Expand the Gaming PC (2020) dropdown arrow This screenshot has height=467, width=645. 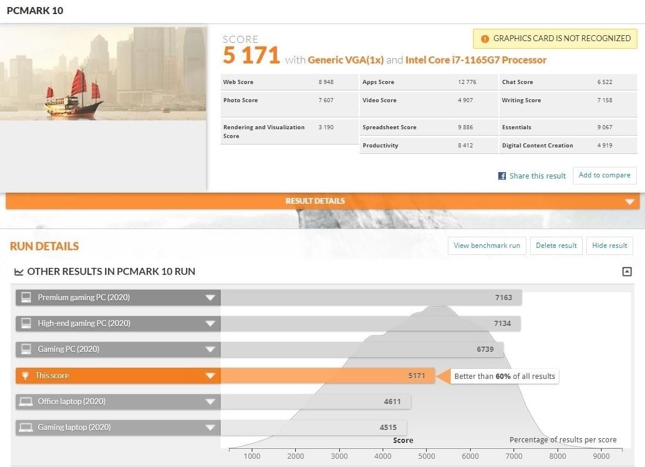point(210,350)
